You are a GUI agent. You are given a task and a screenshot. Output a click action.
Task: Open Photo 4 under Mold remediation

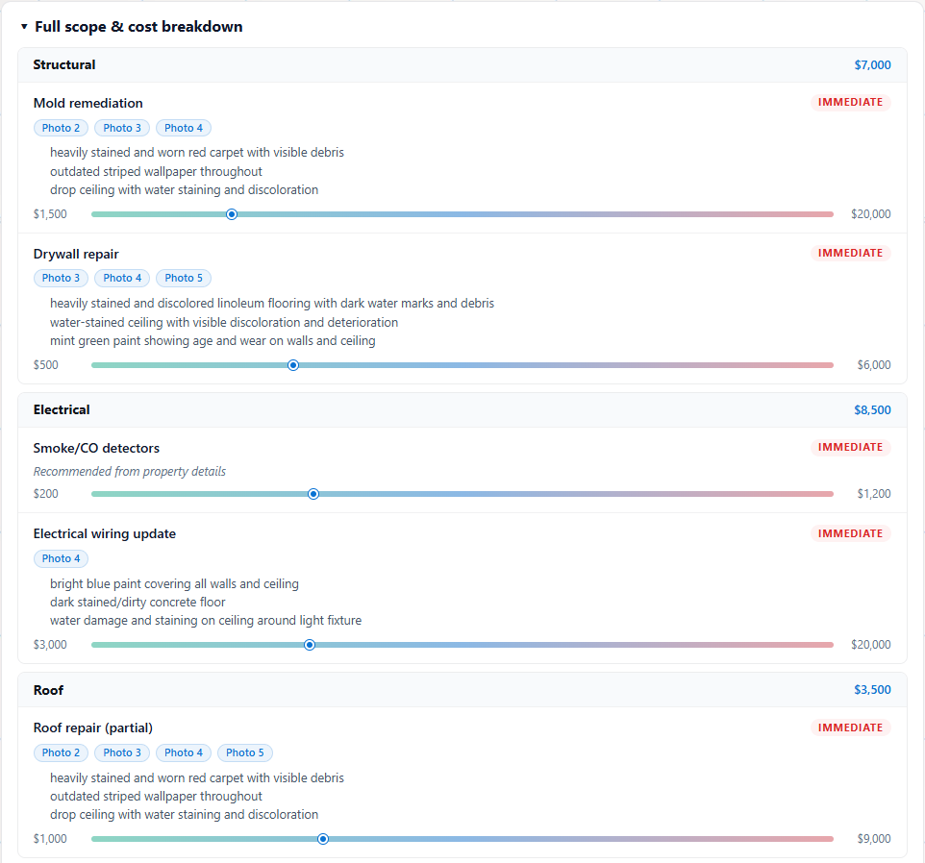click(x=184, y=128)
